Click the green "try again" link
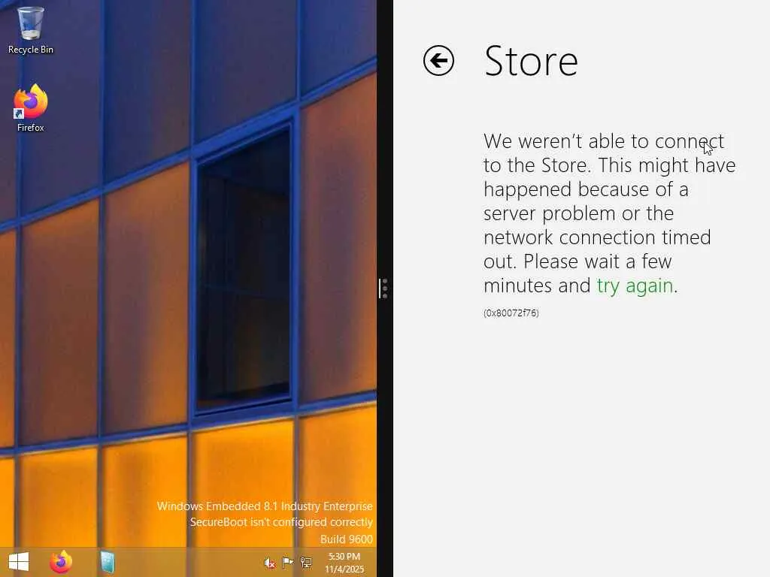 (635, 285)
